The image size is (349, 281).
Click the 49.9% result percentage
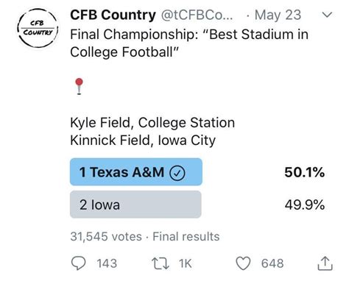pos(305,204)
